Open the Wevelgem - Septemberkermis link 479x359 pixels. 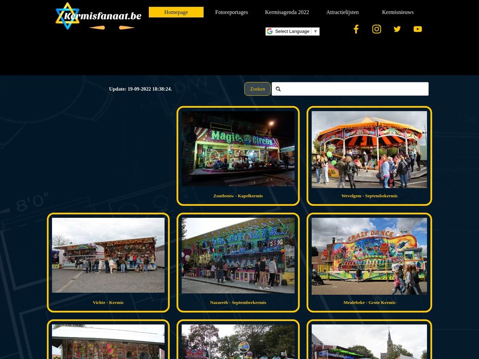pyautogui.click(x=370, y=196)
